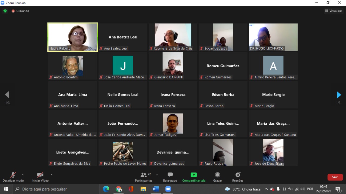Toggle camera with Iniciar Vídeo
The width and height of the screenshot is (346, 194).
[40, 177]
